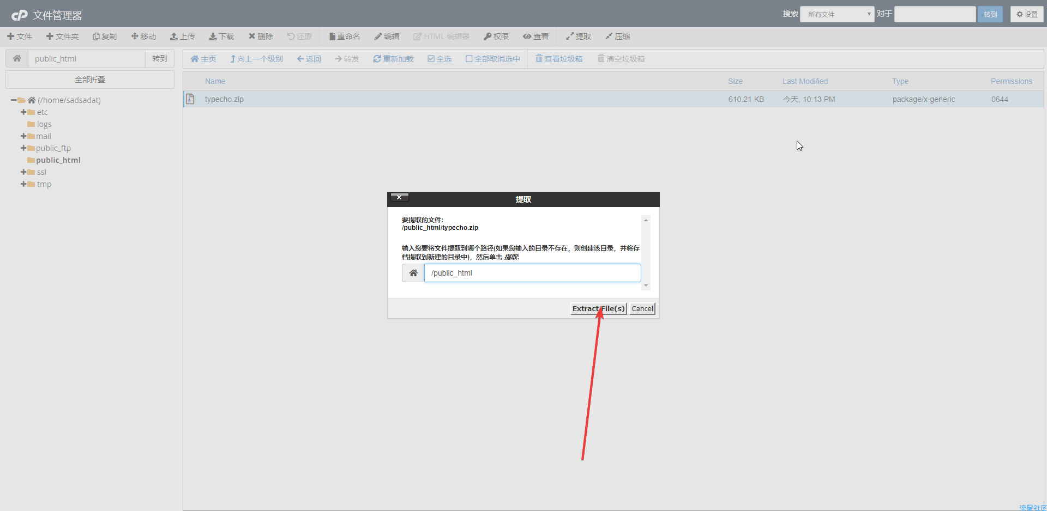The image size is (1047, 511).
Task: Click the search text field after 对于
Action: pyautogui.click(x=935, y=14)
